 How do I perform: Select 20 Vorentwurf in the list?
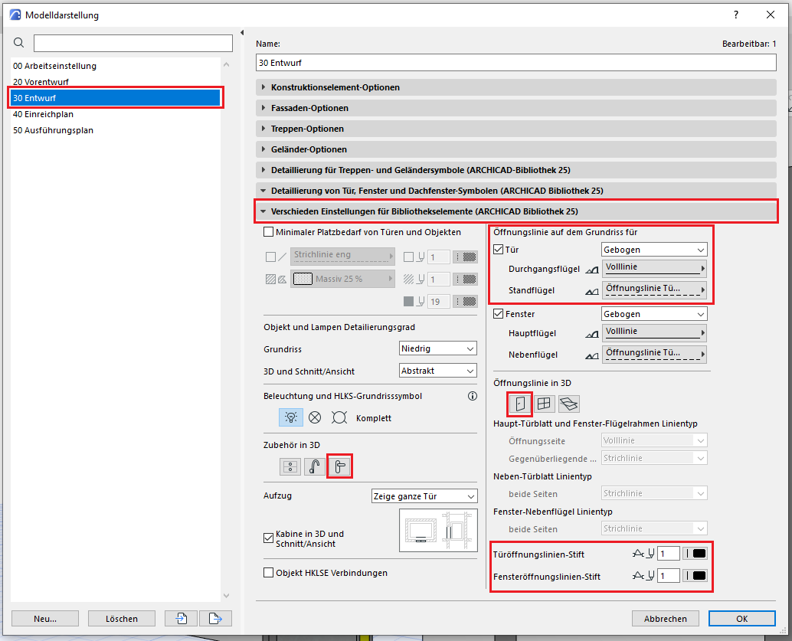(x=40, y=82)
